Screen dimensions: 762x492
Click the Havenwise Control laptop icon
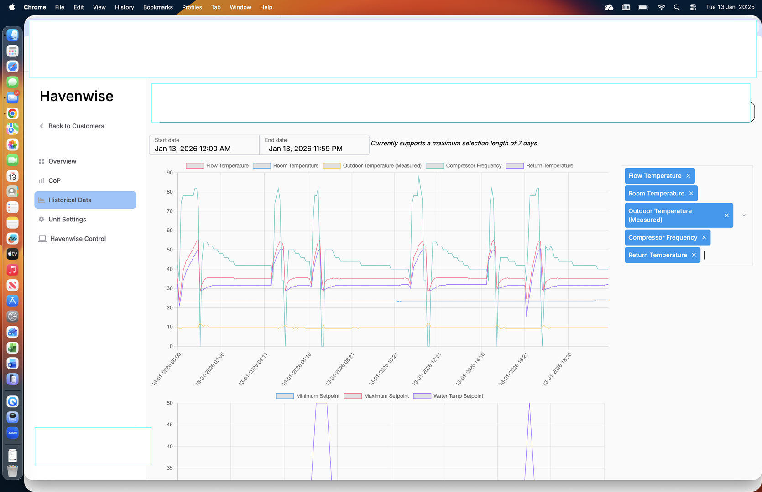point(42,239)
